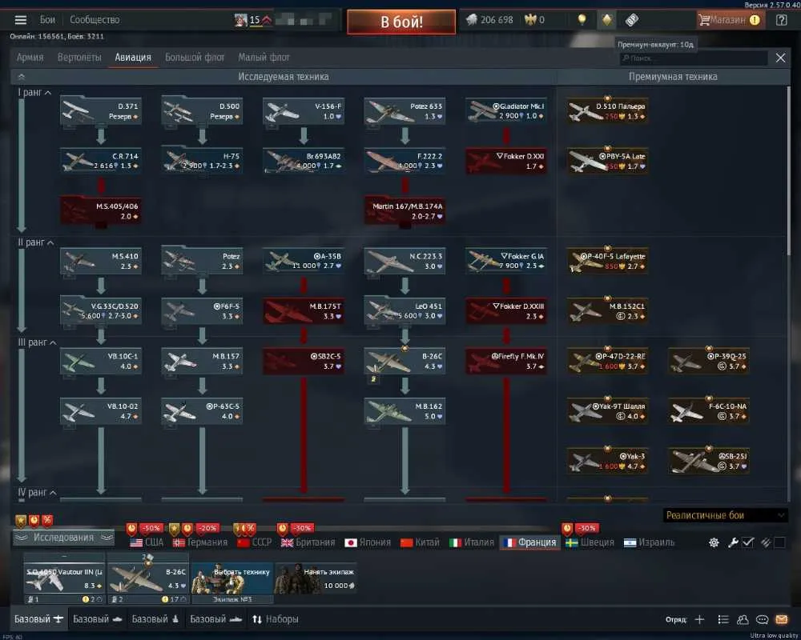Switch to the Вертолёты tab

[79, 57]
